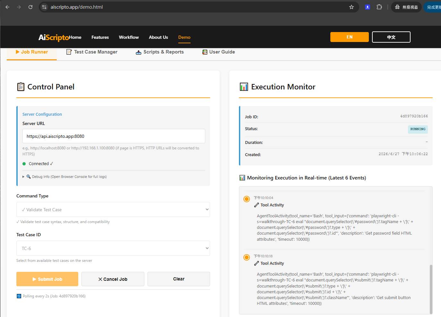This screenshot has width=441, height=317.
Task: Click the Created timestamp value
Action: tap(403, 154)
